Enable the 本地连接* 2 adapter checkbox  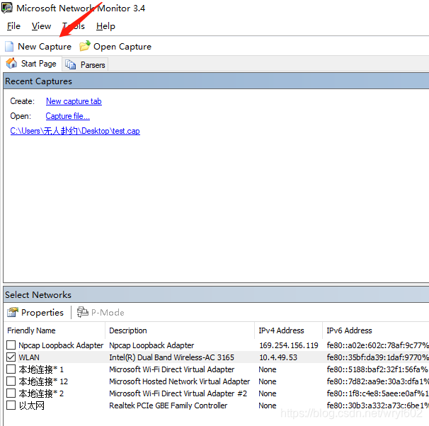click(11, 393)
